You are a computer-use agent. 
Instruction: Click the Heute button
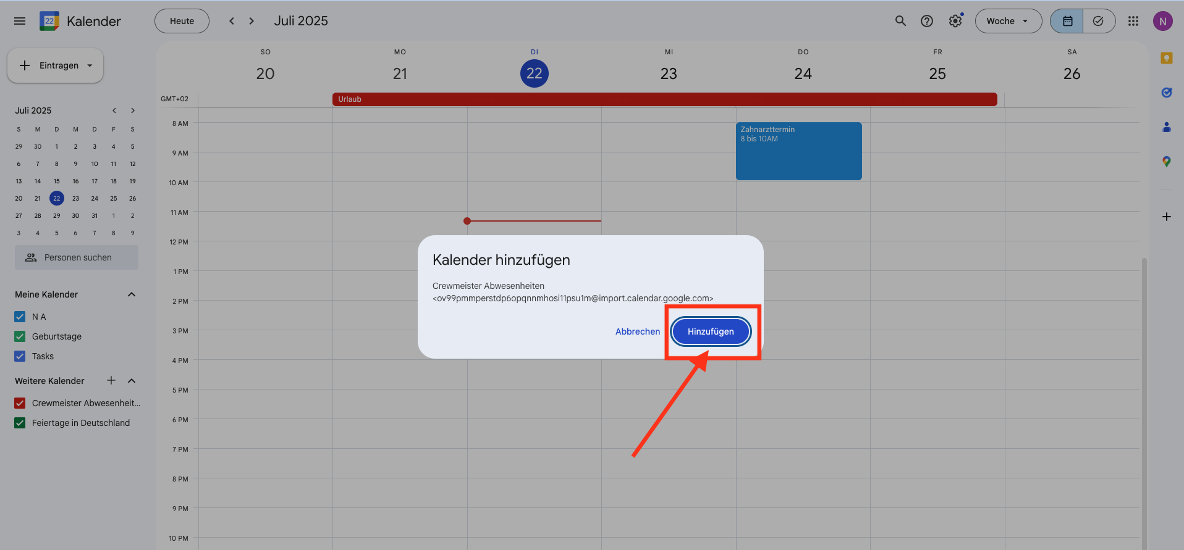coord(182,21)
